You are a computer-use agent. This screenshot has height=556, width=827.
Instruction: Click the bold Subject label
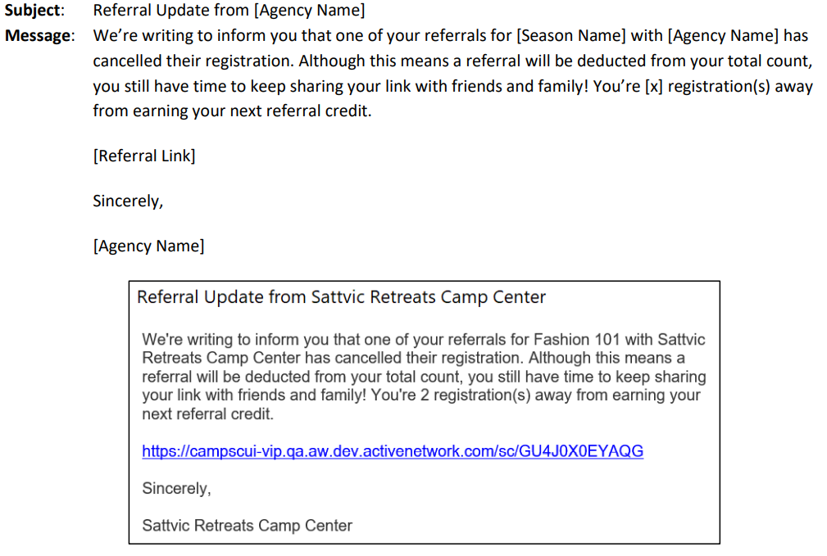point(34,11)
